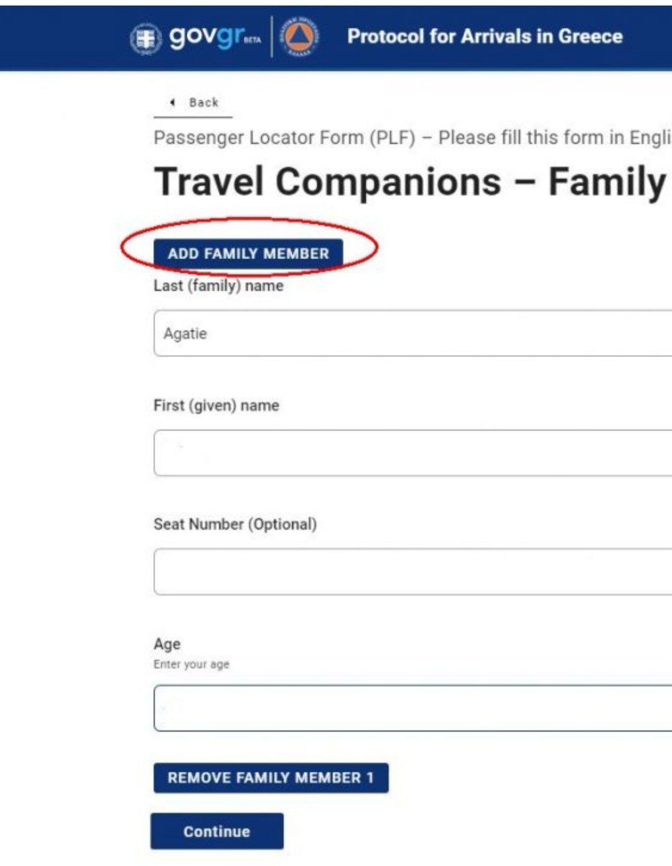The image size is (672, 866).
Task: Click the gov.gr logo text
Action: (215, 36)
